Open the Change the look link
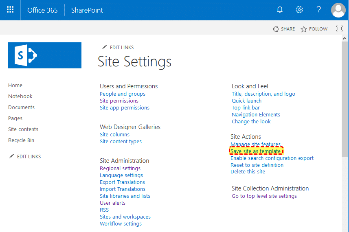Viewport: 349px width, 232px height. (x=251, y=122)
